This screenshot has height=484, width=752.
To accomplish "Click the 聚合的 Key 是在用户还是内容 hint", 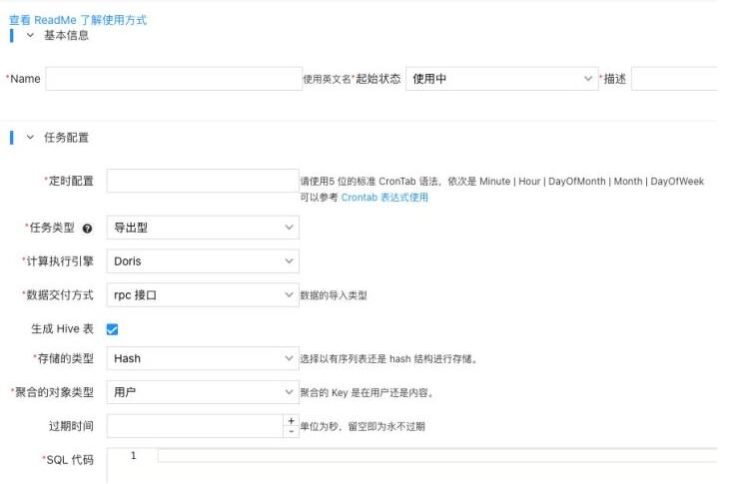I will point(368,393).
